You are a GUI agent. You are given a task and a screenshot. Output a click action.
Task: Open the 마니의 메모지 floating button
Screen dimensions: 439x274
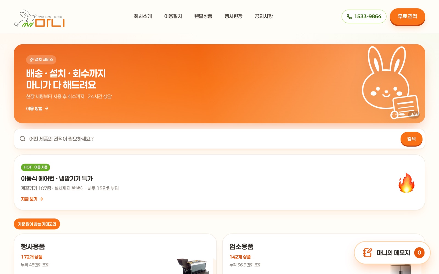coord(392,253)
